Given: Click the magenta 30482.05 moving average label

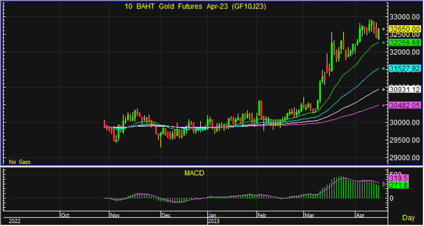Looking at the screenshot, I should tap(405, 105).
